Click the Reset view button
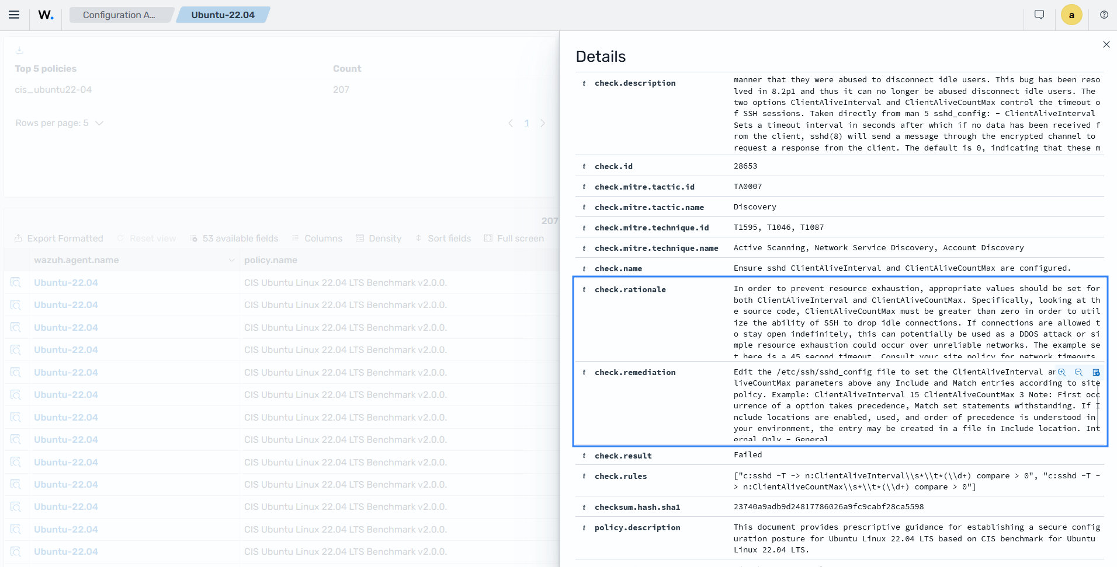This screenshot has width=1117, height=567. tap(147, 239)
